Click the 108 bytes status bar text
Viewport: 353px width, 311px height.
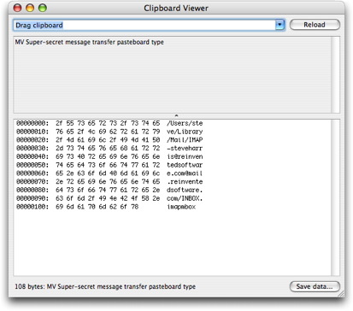(105, 286)
